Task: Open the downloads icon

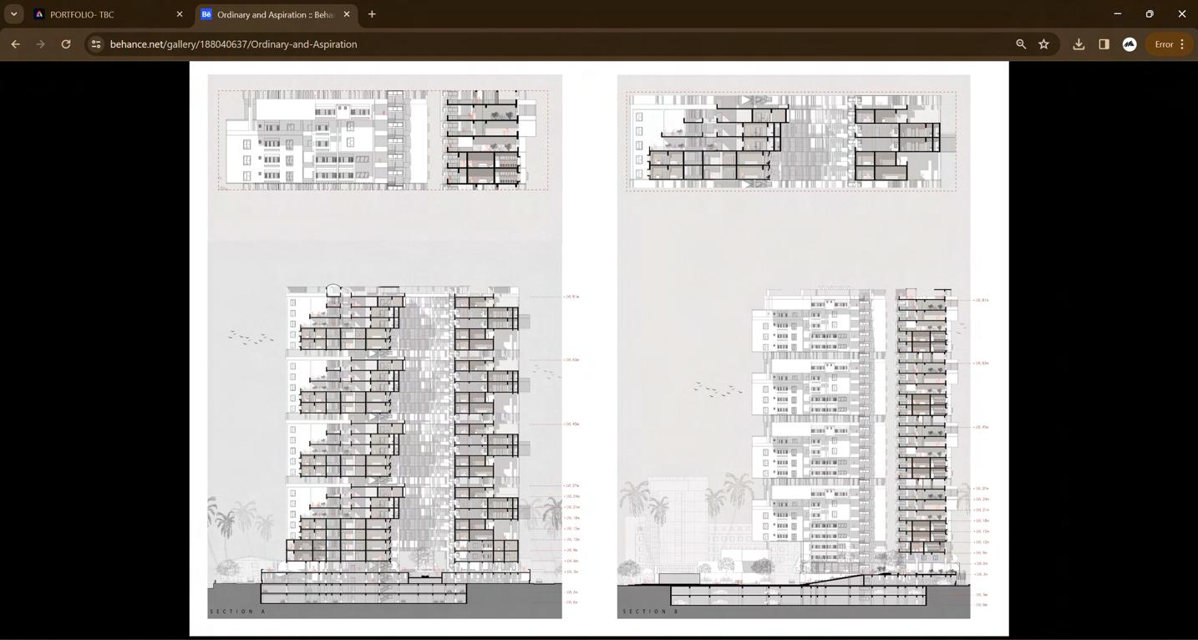Action: pyautogui.click(x=1079, y=44)
